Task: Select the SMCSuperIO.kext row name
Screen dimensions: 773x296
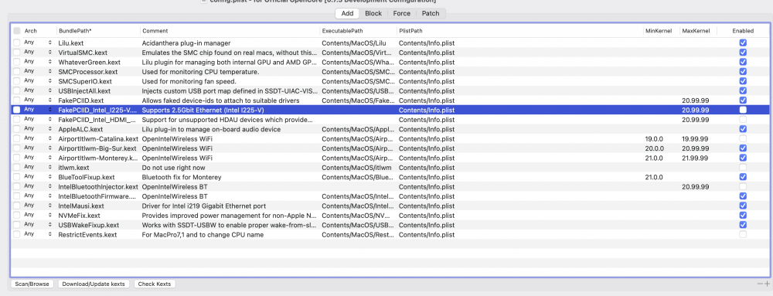Action: click(x=85, y=81)
